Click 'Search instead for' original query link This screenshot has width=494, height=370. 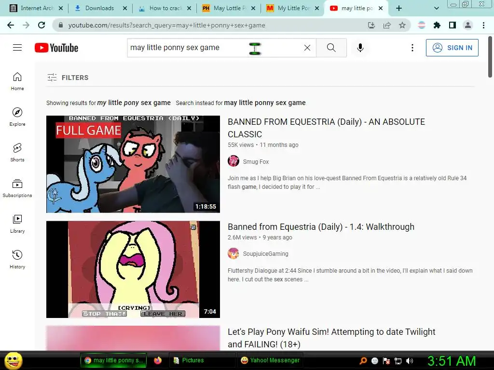tap(265, 103)
